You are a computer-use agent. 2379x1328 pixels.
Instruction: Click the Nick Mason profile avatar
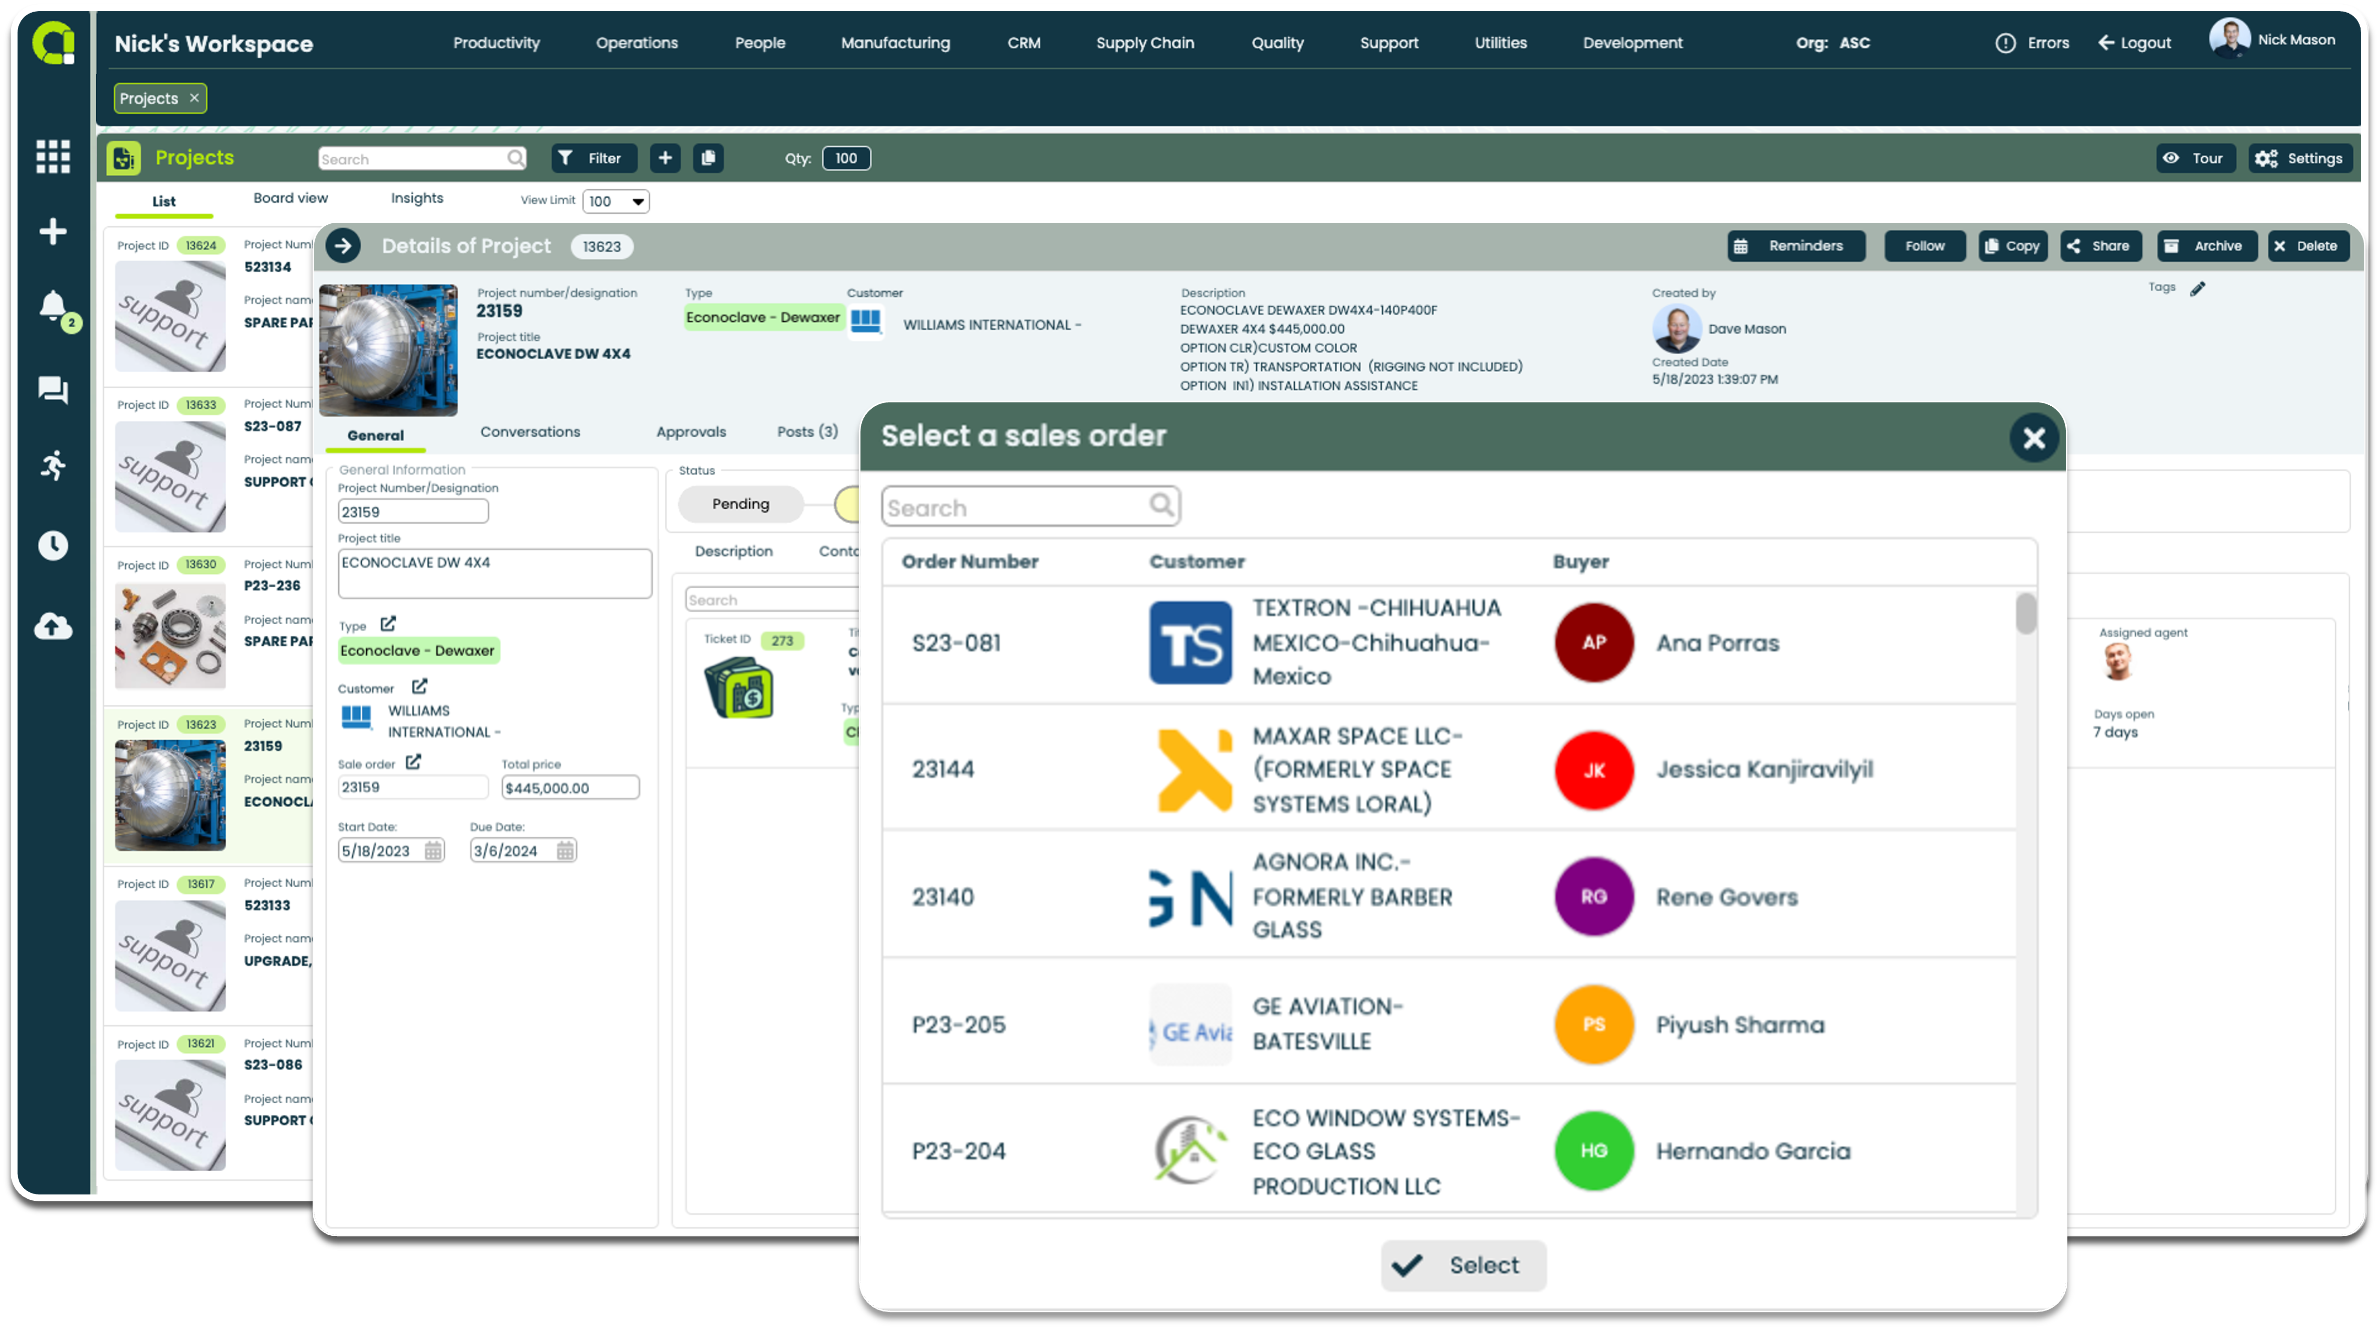(2229, 40)
